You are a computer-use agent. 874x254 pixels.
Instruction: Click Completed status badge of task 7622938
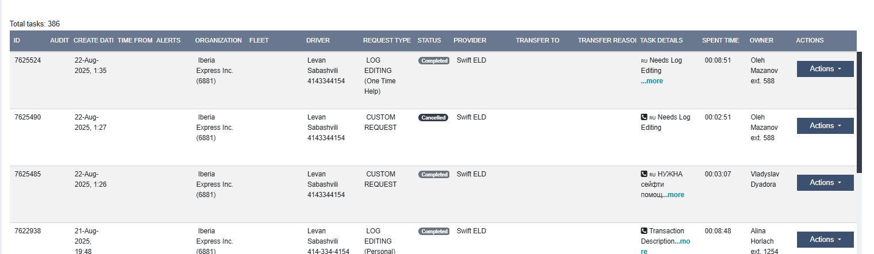(434, 231)
